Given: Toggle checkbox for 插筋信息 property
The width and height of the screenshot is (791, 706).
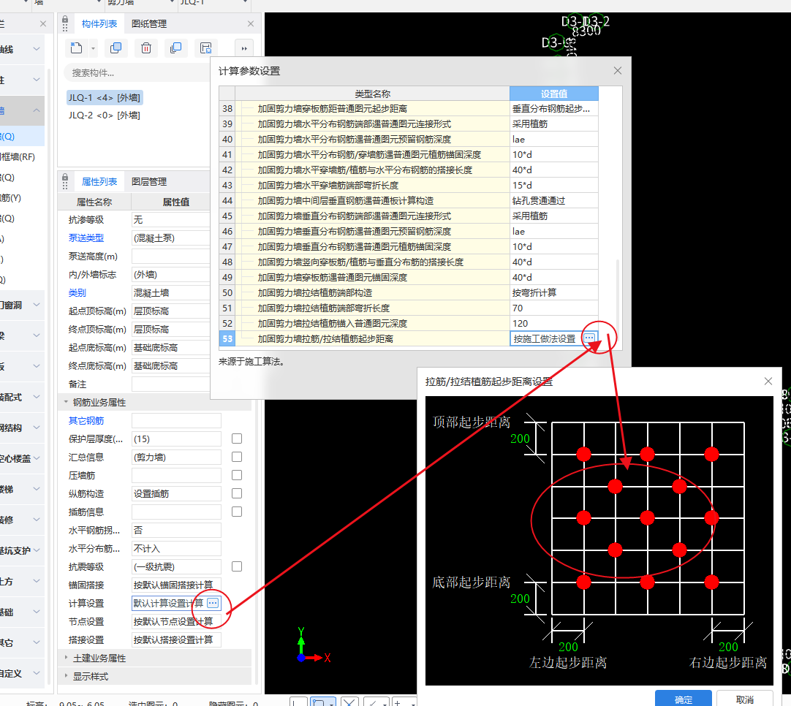Looking at the screenshot, I should [237, 512].
